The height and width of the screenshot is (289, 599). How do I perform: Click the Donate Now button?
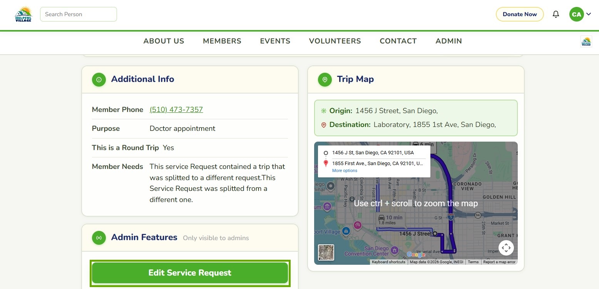[x=520, y=14]
